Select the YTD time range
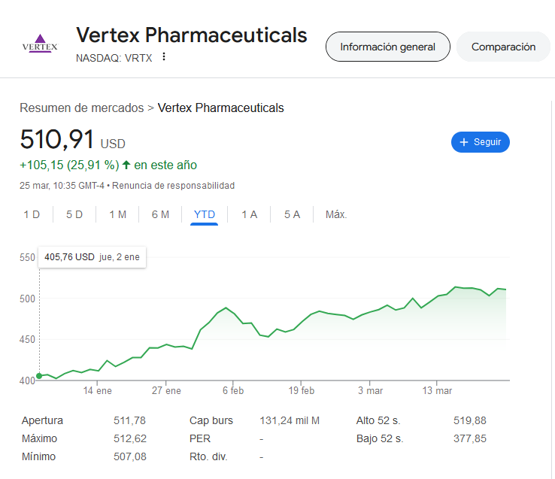555x479 pixels. [x=205, y=214]
